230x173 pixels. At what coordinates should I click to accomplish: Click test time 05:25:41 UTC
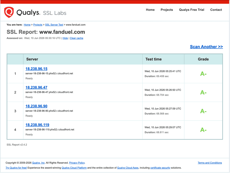point(163,71)
